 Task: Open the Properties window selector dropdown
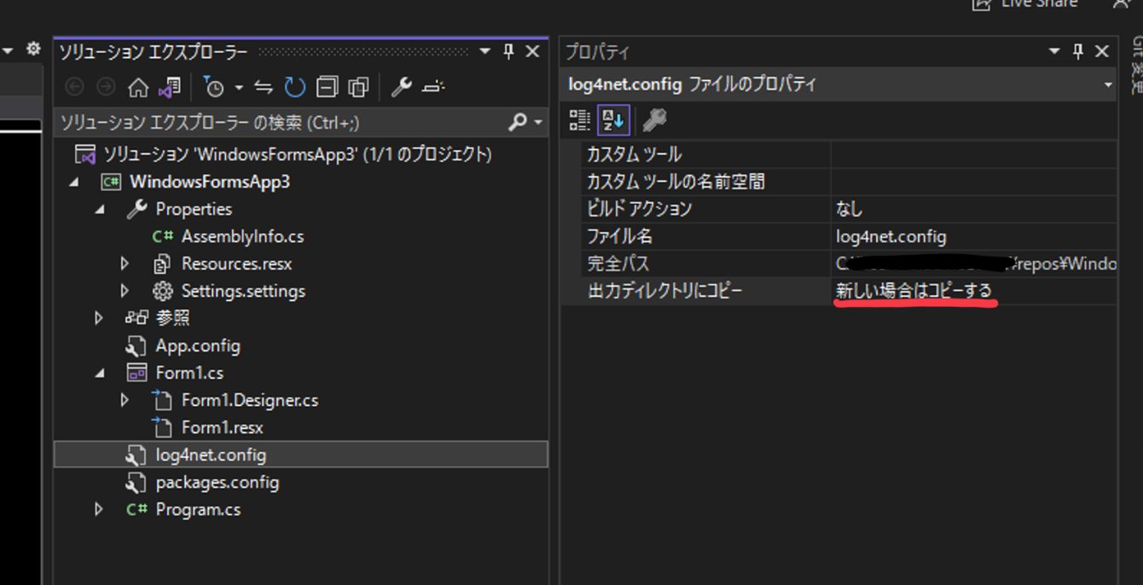point(1108,84)
